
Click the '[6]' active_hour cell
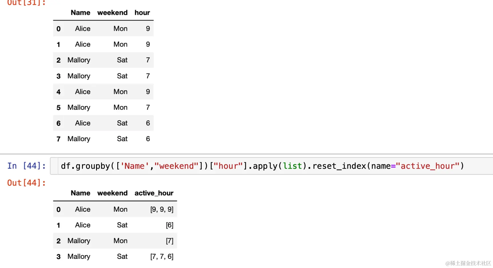[170, 225]
